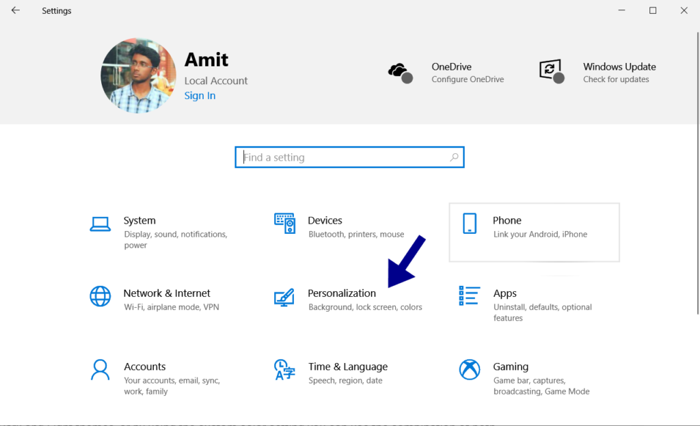Select Check for updates under Windows Update
Viewport: 700px width, 426px height.
click(x=619, y=77)
